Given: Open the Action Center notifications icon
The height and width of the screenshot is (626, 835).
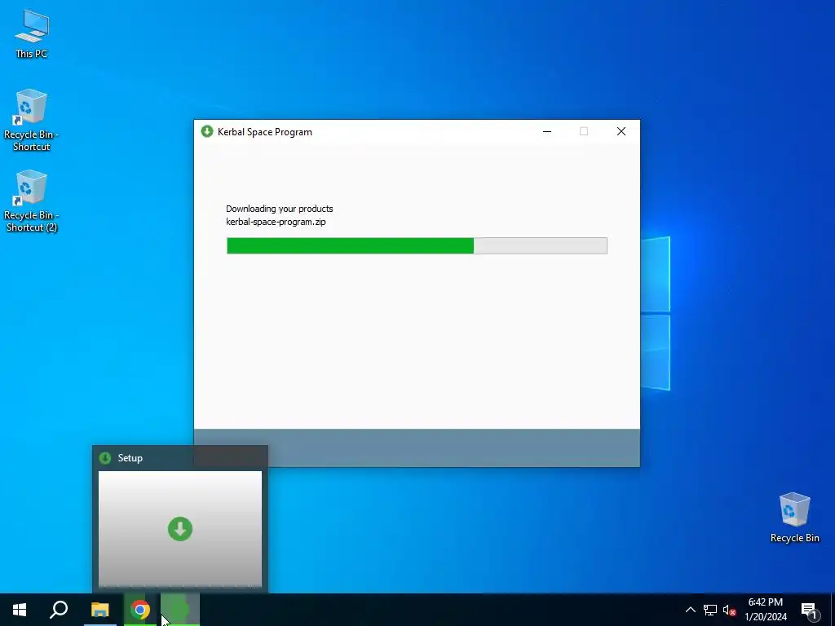Looking at the screenshot, I should click(x=810, y=610).
